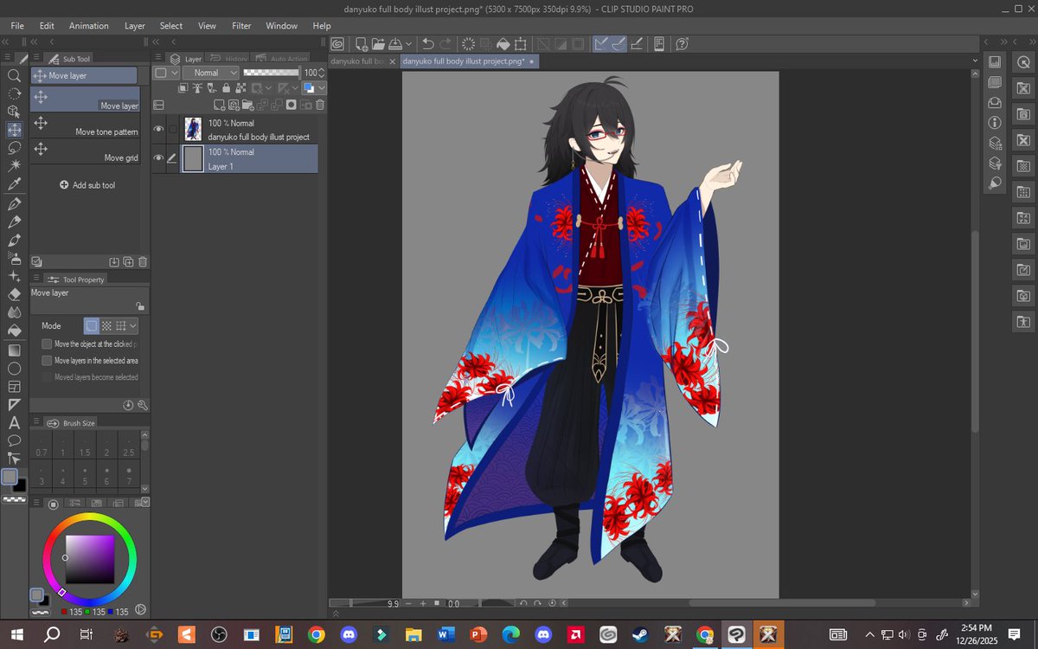The width and height of the screenshot is (1038, 649).
Task: Click the New raster layer icon
Action: [x=220, y=105]
